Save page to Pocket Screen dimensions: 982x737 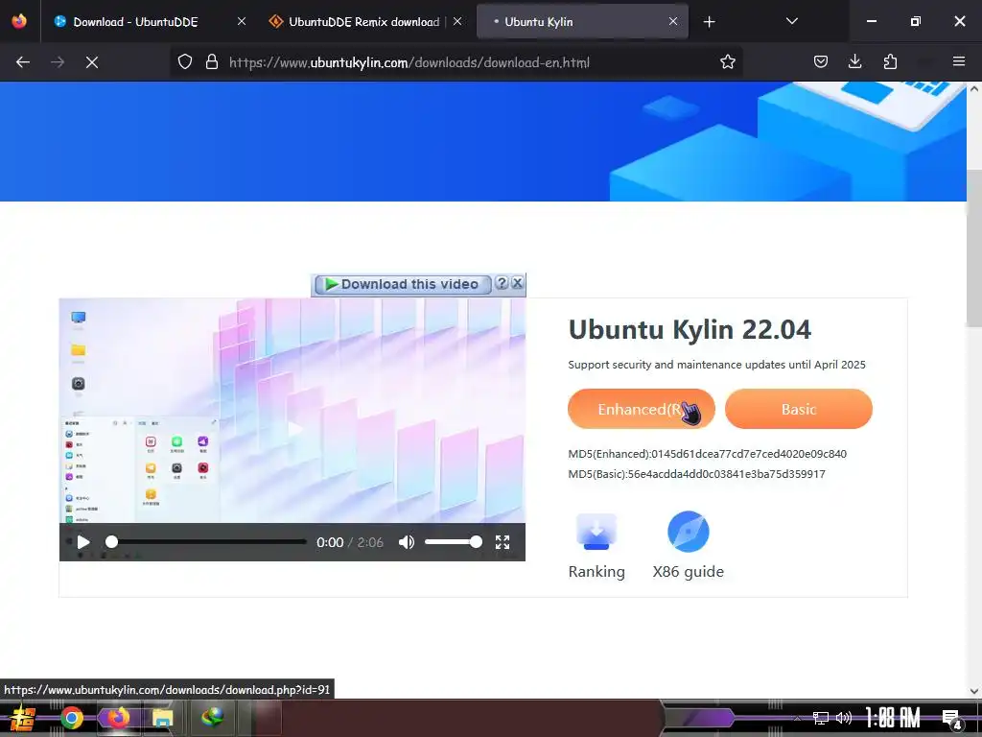821,62
